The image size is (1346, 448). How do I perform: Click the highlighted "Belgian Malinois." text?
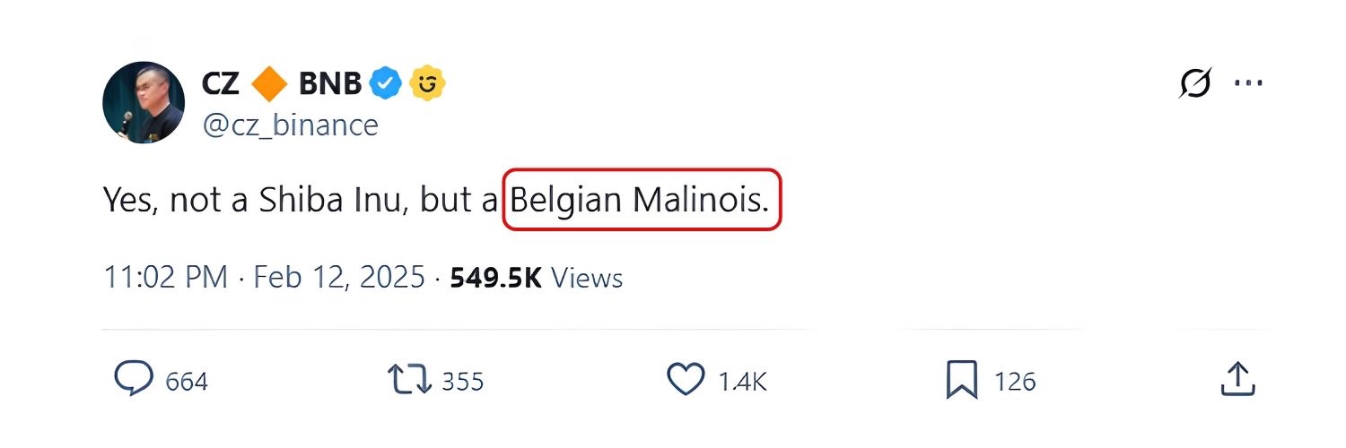point(641,200)
